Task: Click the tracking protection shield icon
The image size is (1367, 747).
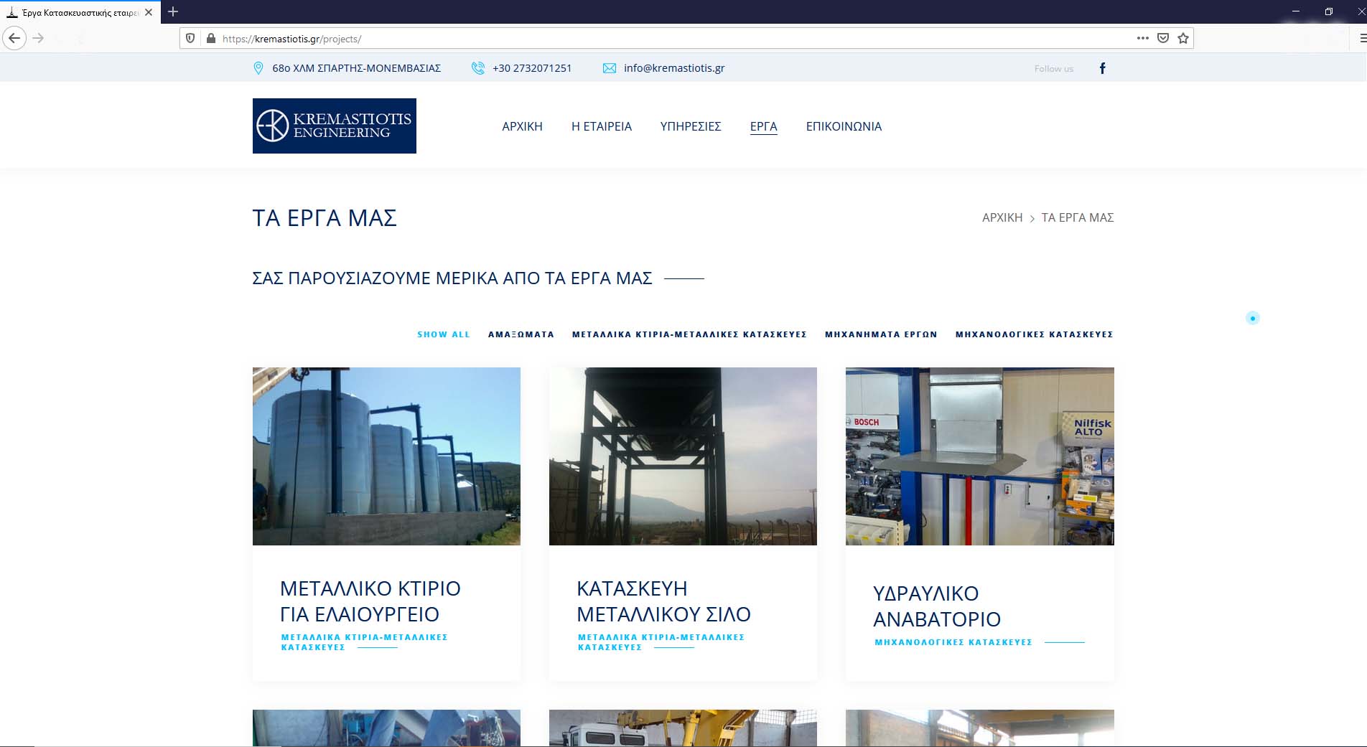Action: [190, 39]
